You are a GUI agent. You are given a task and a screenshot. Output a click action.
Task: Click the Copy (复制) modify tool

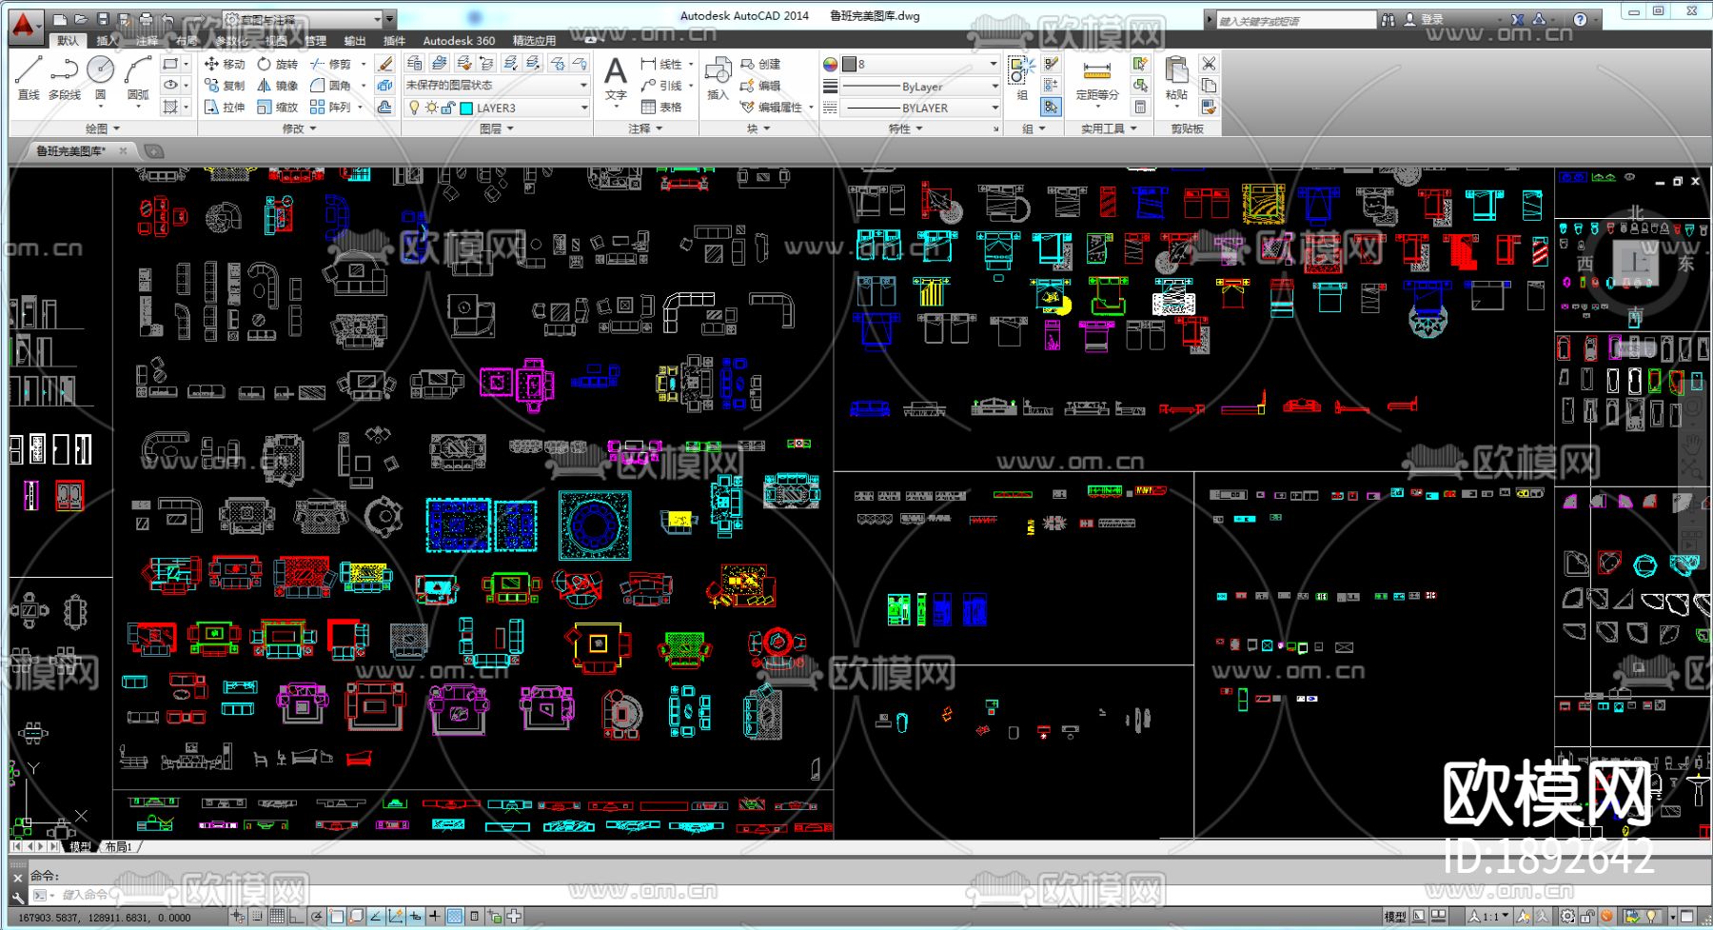pyautogui.click(x=225, y=86)
